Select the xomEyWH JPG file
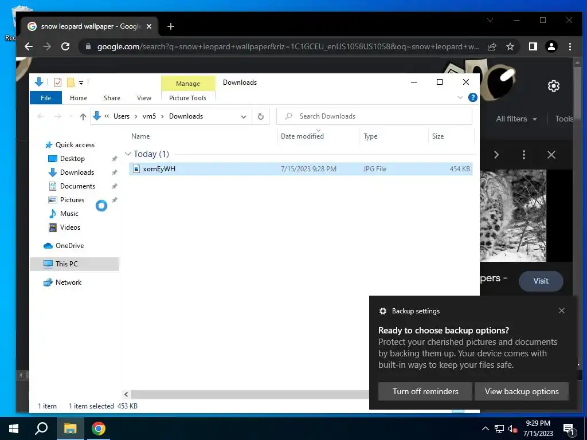This screenshot has height=440, width=587. pos(300,169)
